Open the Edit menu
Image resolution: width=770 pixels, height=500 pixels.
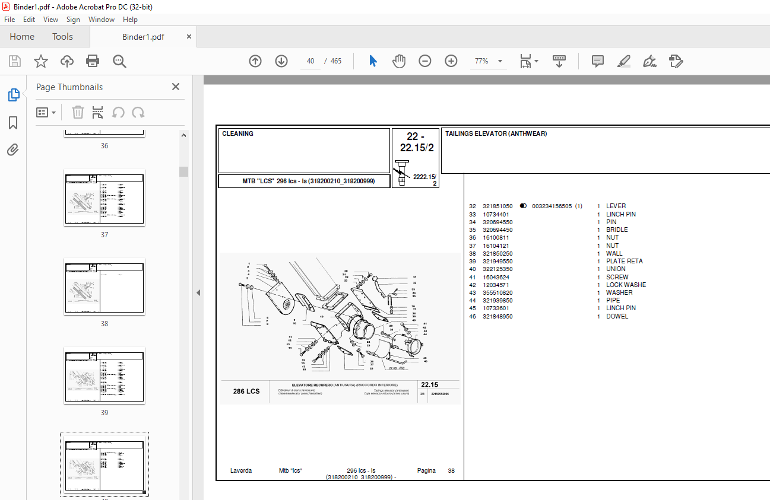(x=29, y=20)
